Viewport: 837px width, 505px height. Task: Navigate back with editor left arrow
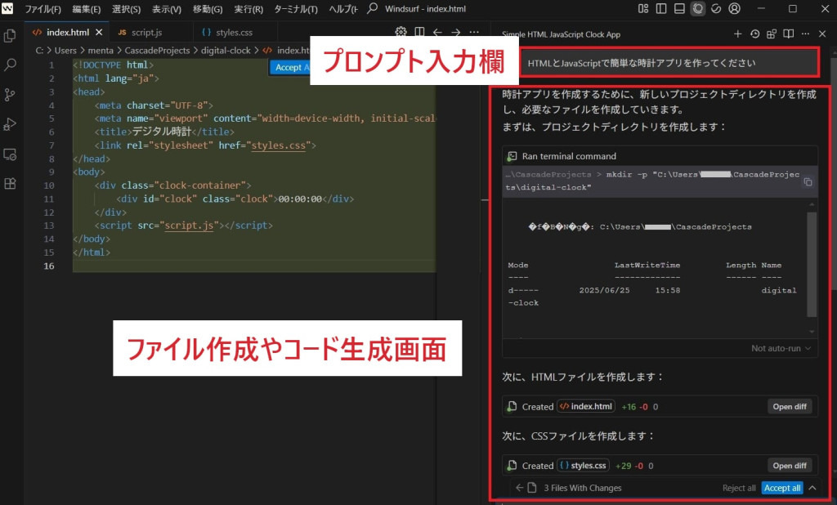(438, 32)
